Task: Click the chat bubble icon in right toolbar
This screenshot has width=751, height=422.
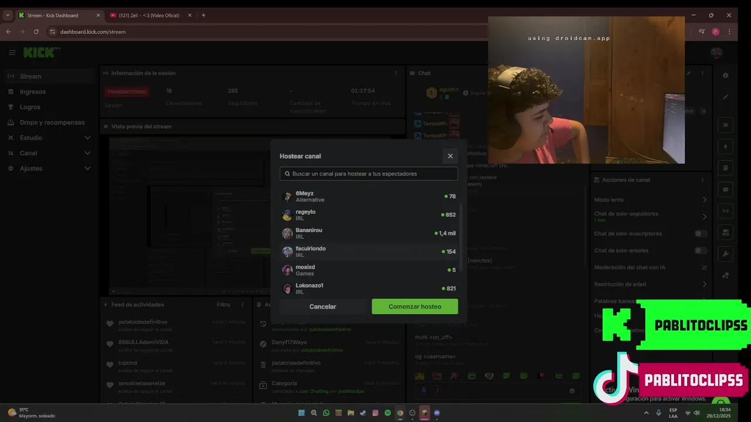Action: click(726, 189)
